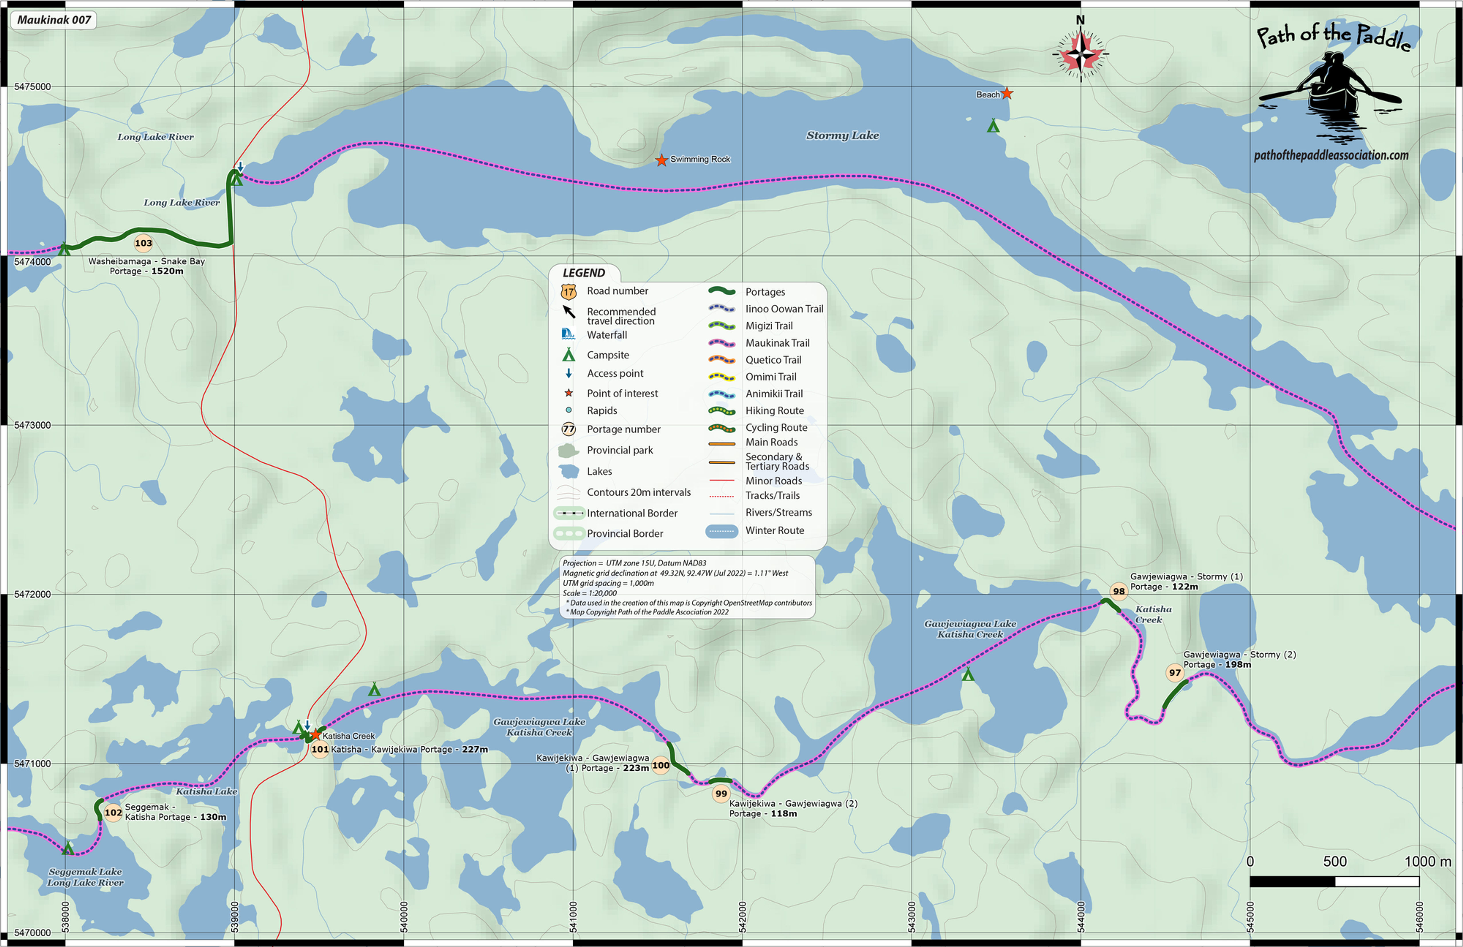The width and height of the screenshot is (1463, 947).
Task: Click the LEGEND tab heading
Action: [x=583, y=273]
